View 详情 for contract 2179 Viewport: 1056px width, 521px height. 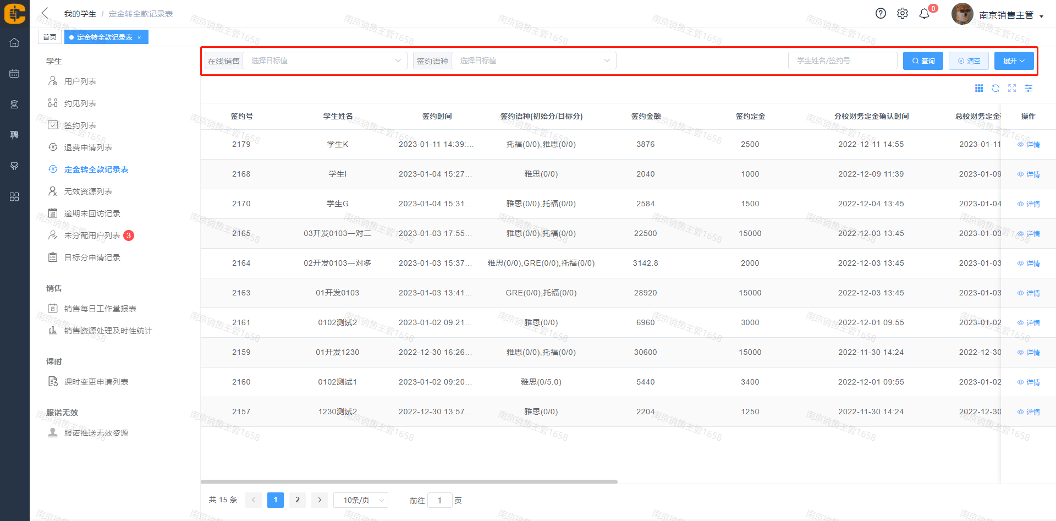click(x=1028, y=145)
